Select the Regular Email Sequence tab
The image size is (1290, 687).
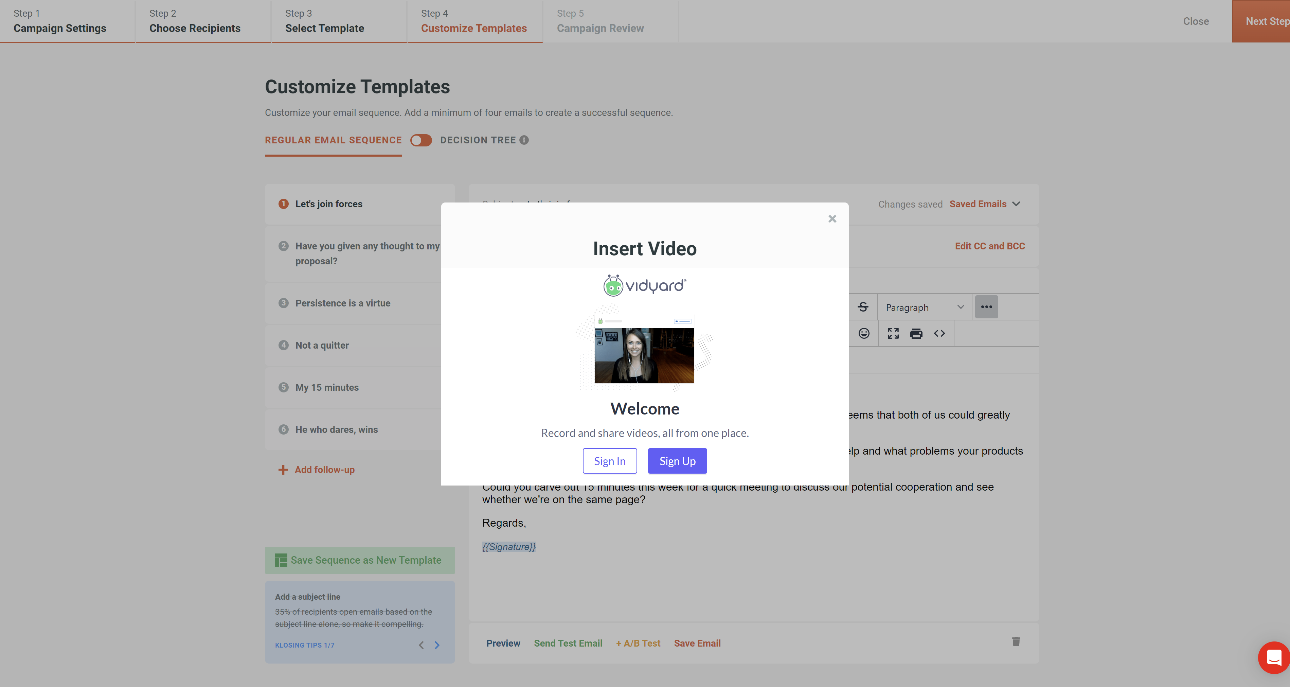point(333,140)
